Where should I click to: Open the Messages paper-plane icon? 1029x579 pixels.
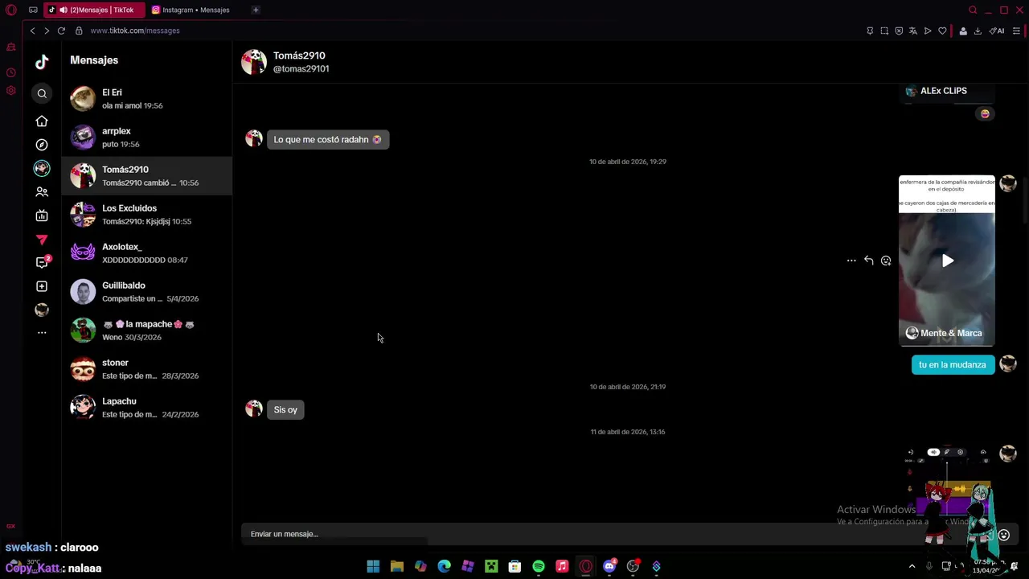coord(42,239)
